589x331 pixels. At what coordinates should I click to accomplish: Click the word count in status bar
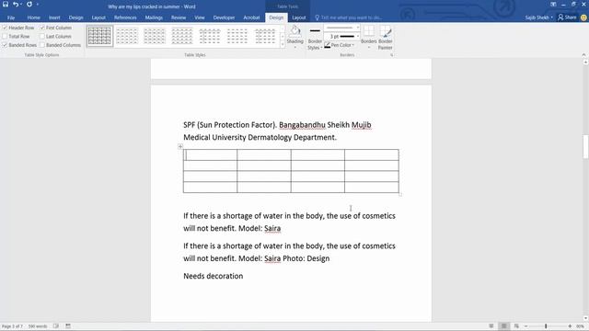click(38, 326)
